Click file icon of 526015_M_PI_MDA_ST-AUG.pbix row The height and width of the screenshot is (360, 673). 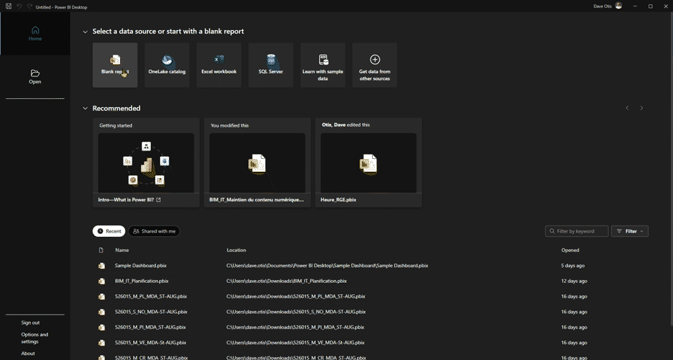(101, 327)
